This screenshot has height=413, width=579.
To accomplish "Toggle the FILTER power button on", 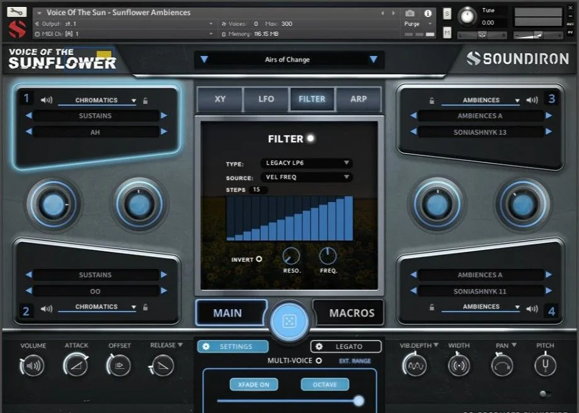I will (x=311, y=138).
